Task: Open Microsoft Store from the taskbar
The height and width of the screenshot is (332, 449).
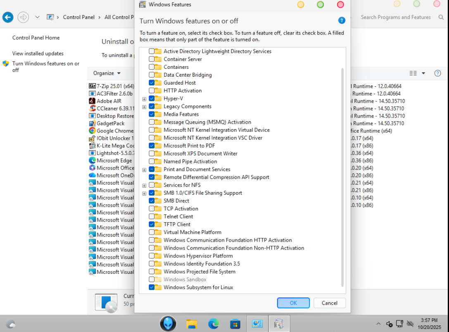Action: pyautogui.click(x=235, y=324)
